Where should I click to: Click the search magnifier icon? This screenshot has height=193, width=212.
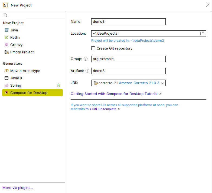(x=5, y=15)
